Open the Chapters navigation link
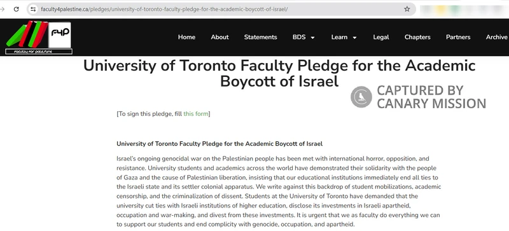 click(417, 37)
